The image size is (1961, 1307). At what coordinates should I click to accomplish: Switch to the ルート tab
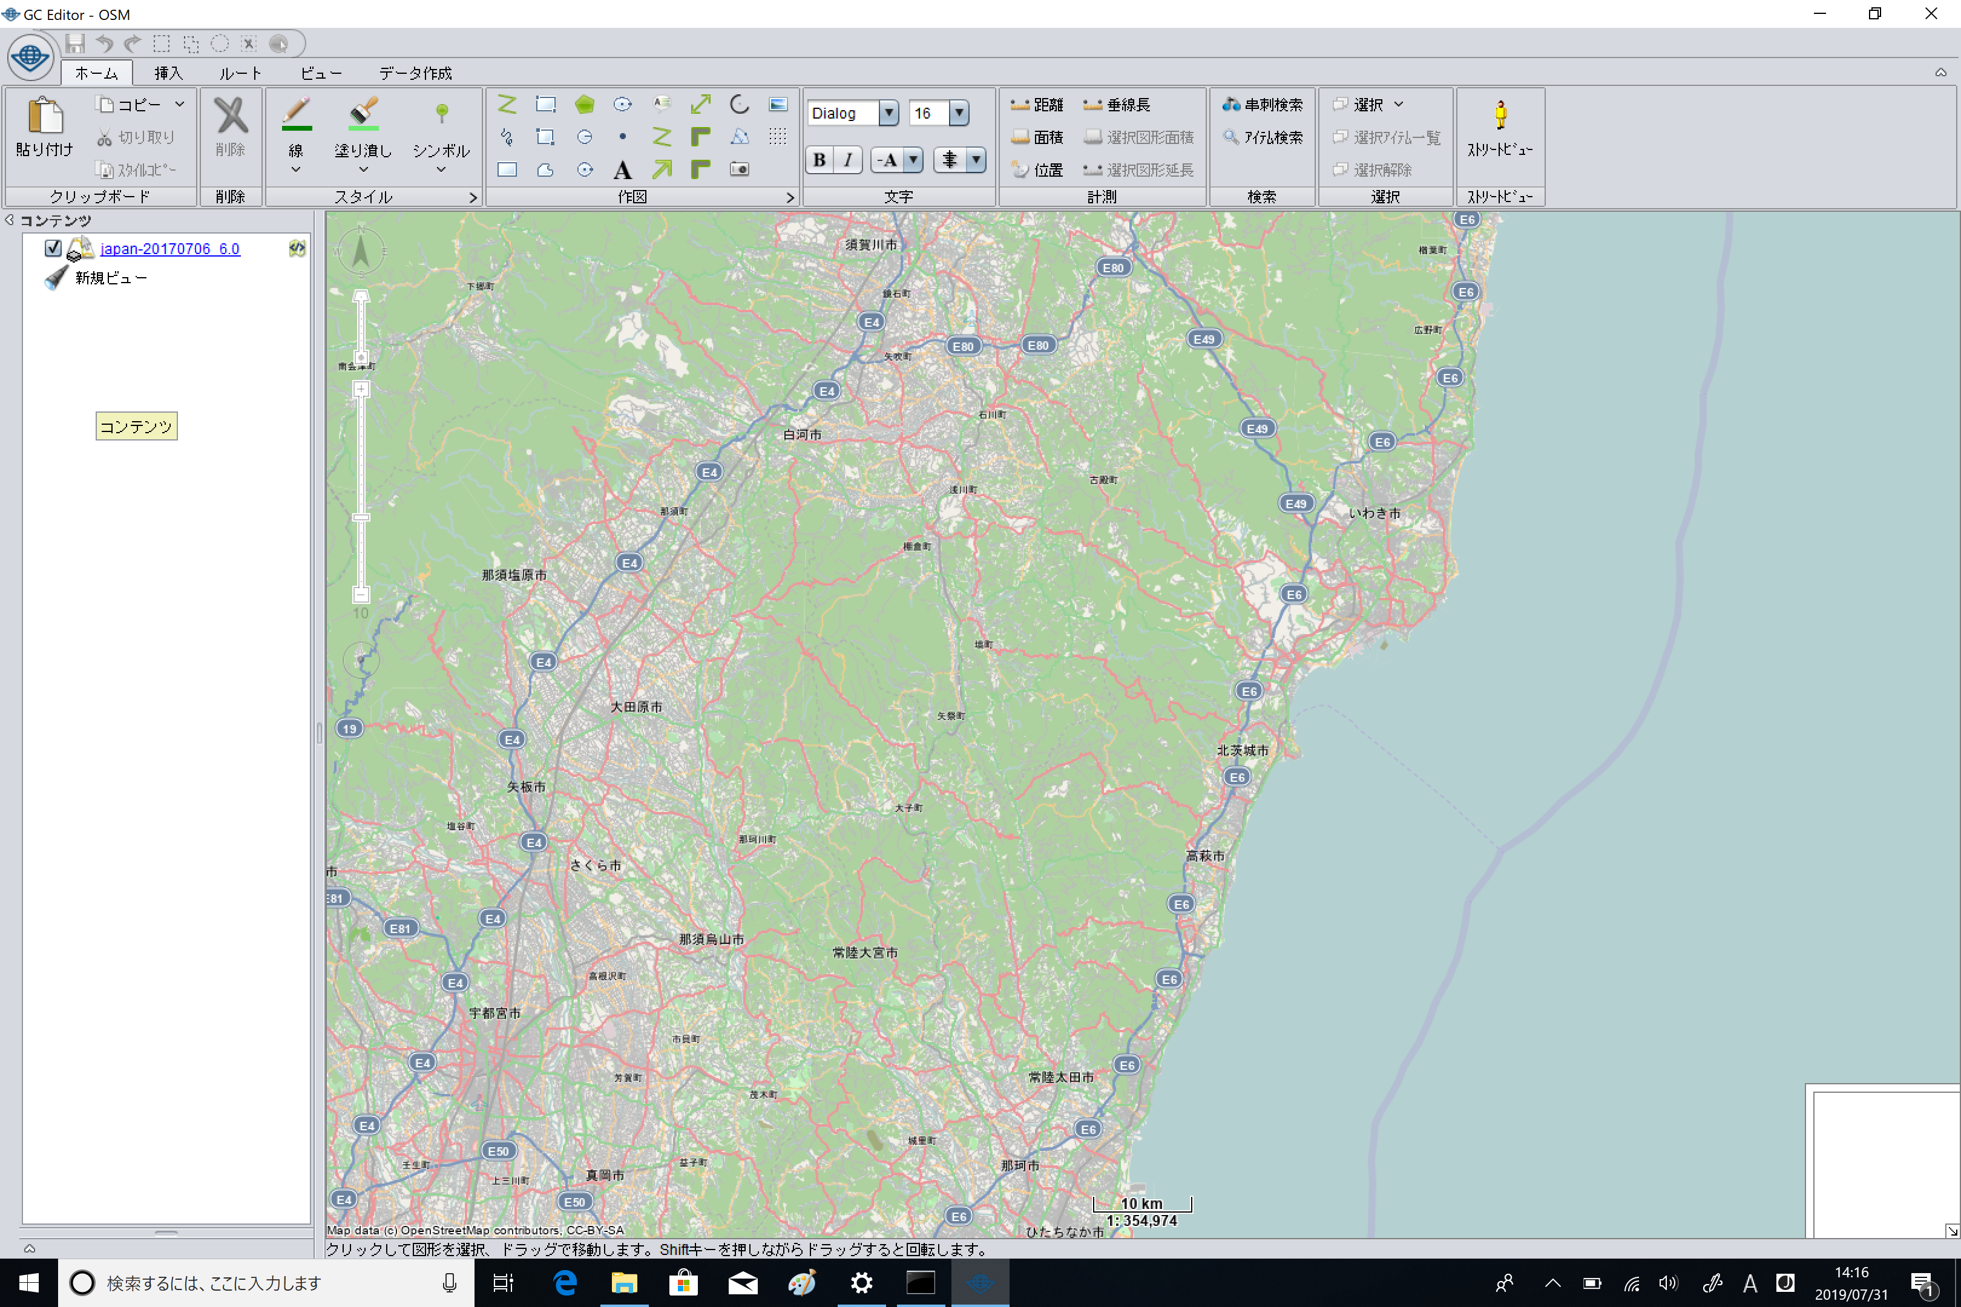240,73
